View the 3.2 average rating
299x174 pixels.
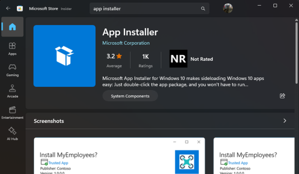click(x=114, y=59)
